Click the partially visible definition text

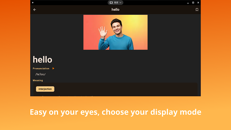click(65, 96)
